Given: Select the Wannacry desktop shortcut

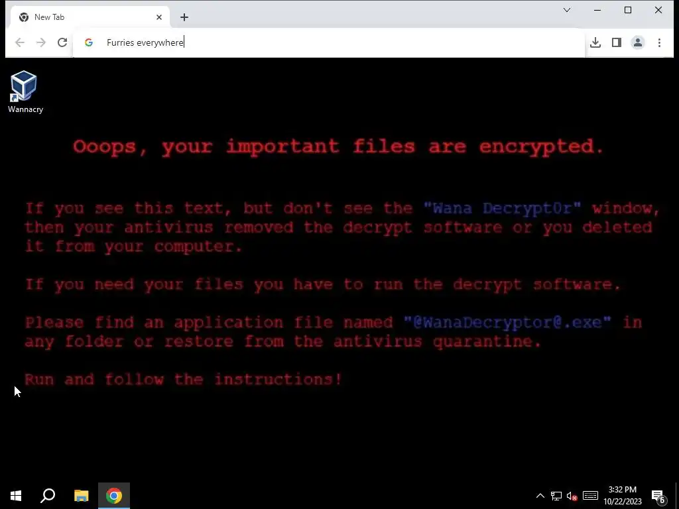Looking at the screenshot, I should tap(25, 92).
